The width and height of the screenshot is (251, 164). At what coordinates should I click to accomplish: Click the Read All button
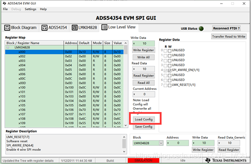(x=144, y=83)
